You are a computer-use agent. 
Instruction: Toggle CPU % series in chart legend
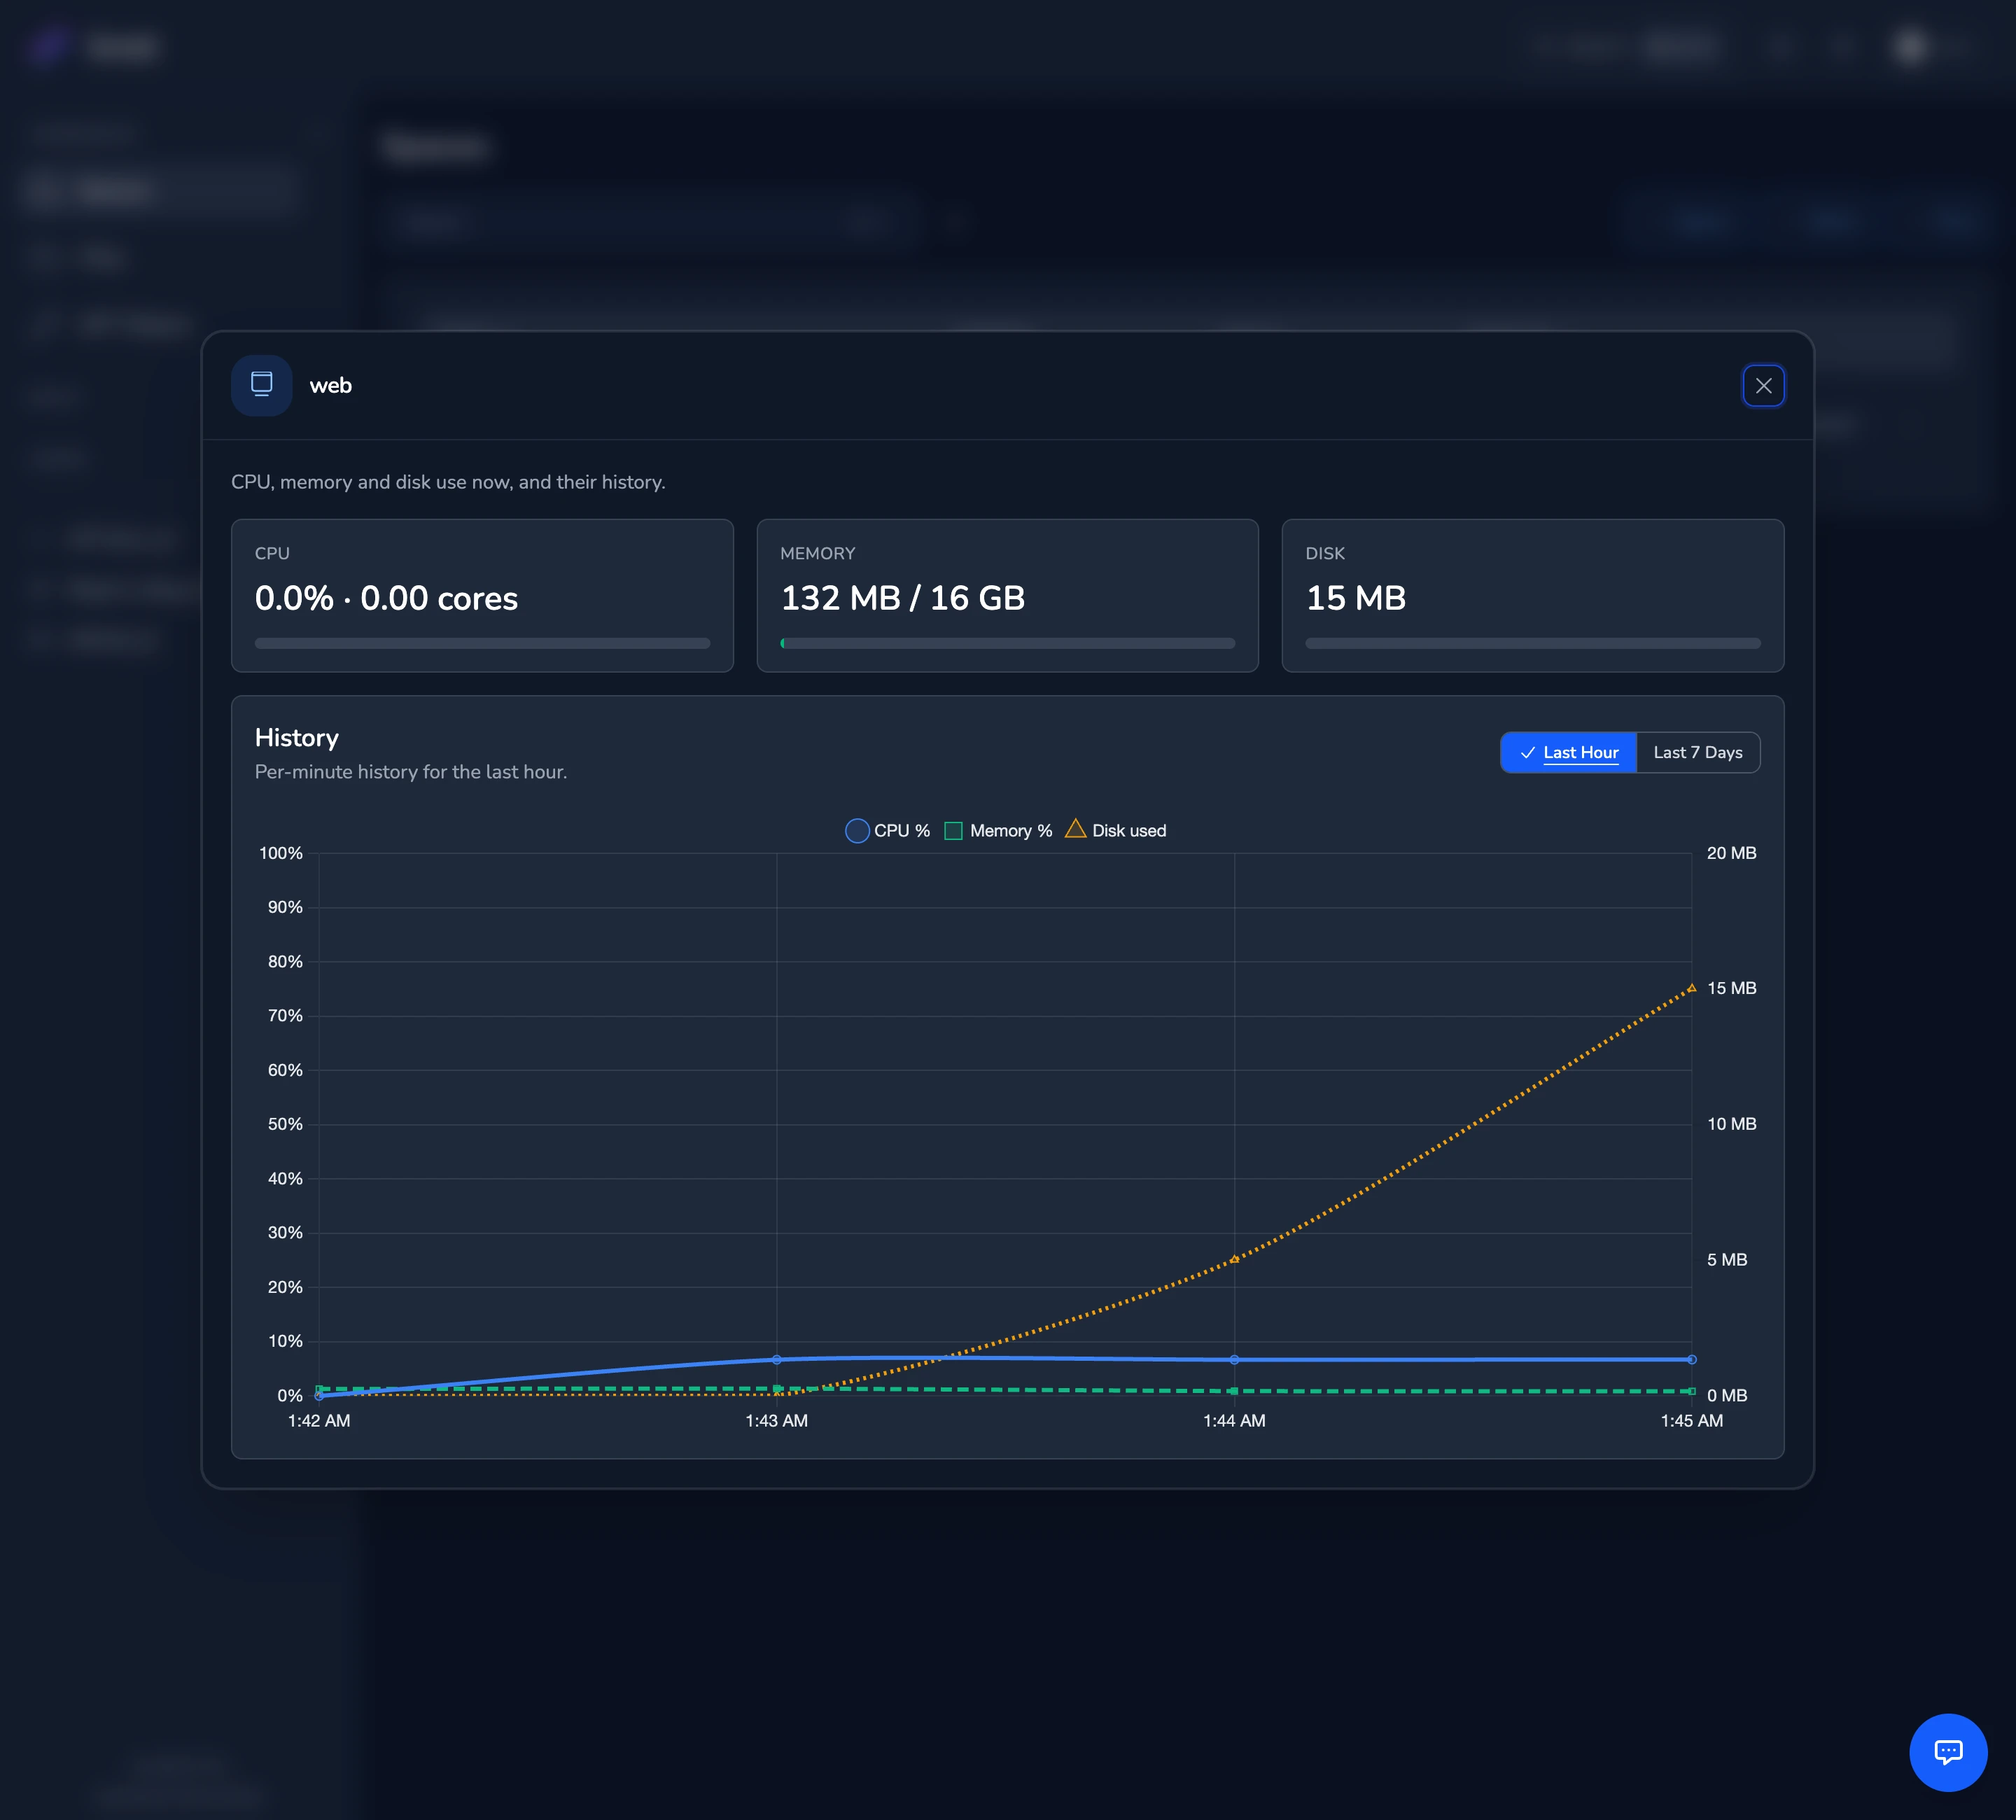[x=888, y=831]
